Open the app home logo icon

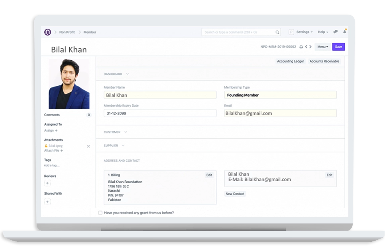pyautogui.click(x=48, y=32)
